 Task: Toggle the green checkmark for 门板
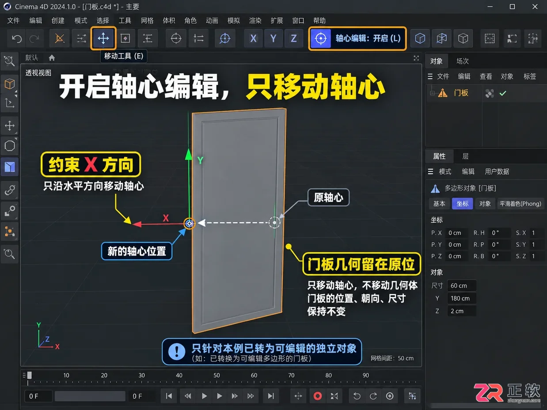(x=502, y=93)
